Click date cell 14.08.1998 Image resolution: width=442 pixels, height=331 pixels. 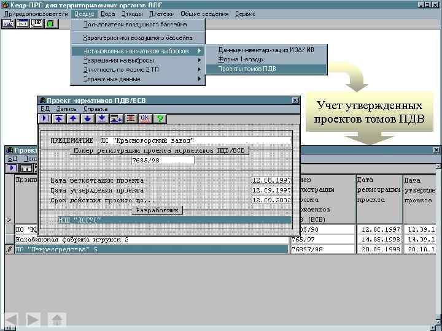point(379,240)
